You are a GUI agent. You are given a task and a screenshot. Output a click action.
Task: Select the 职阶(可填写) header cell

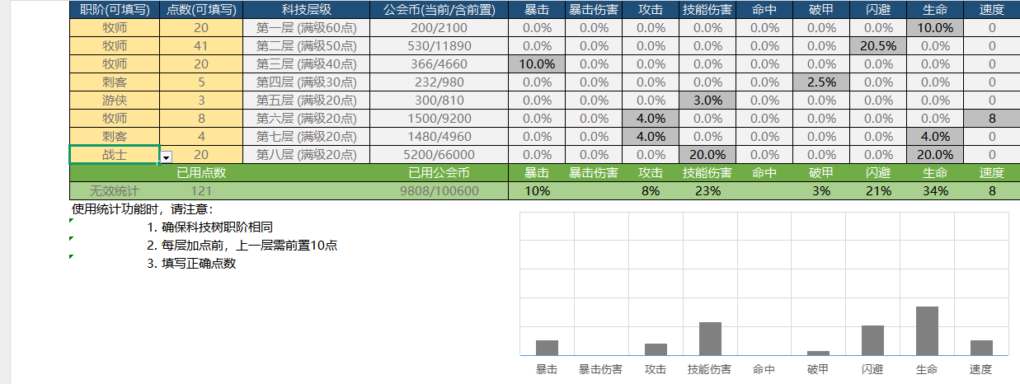115,9
